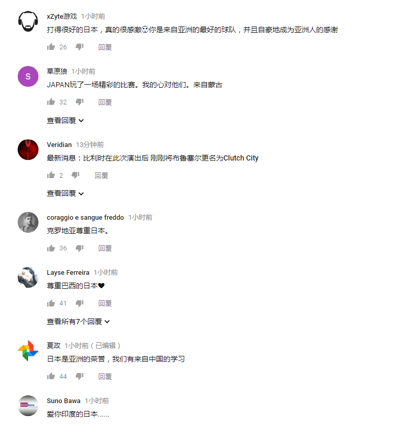Dislike 草原狼's comment
The image size is (418, 427).
click(80, 102)
